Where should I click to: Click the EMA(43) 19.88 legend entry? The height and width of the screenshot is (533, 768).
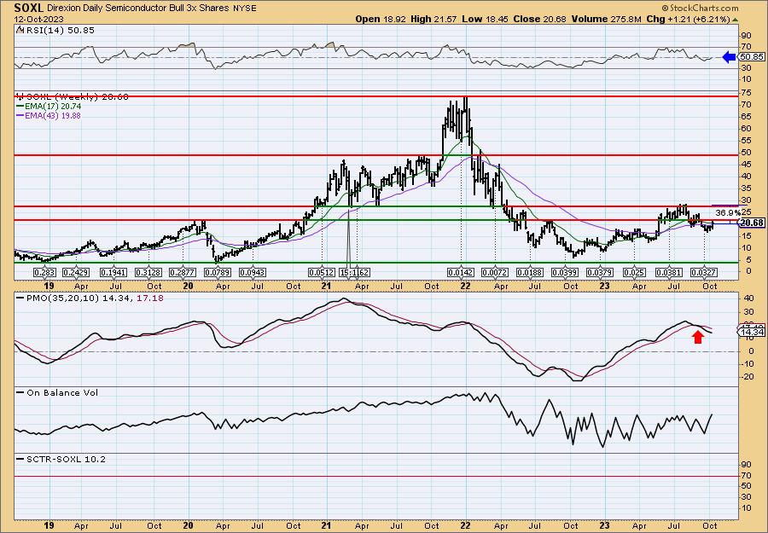click(54, 116)
